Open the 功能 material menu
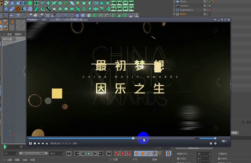Image resolution: width=251 pixels, height=163 pixels. (x=25, y=160)
